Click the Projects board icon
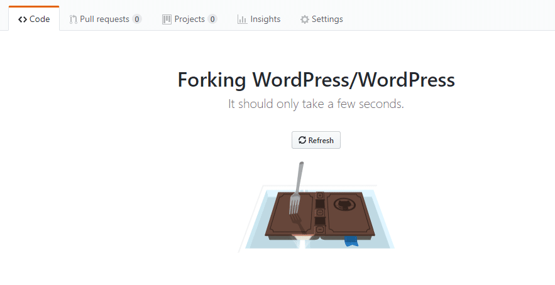 (167, 19)
